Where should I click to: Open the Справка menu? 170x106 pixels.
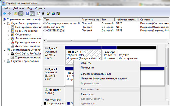click(40, 8)
